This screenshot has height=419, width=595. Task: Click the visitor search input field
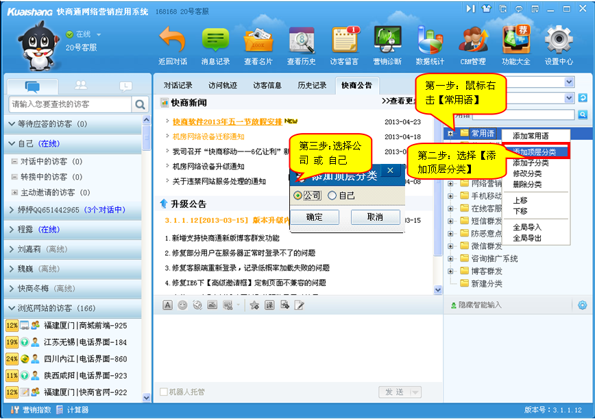coord(70,104)
